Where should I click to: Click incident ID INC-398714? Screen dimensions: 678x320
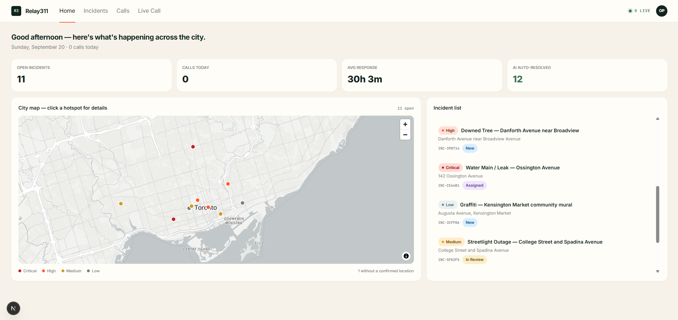[449, 149]
